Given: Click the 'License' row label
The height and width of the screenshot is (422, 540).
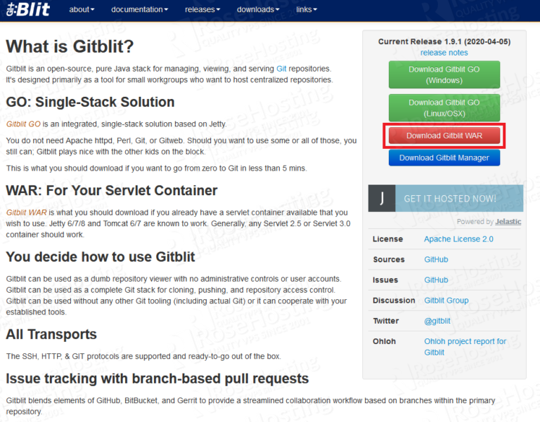Looking at the screenshot, I should [388, 239].
